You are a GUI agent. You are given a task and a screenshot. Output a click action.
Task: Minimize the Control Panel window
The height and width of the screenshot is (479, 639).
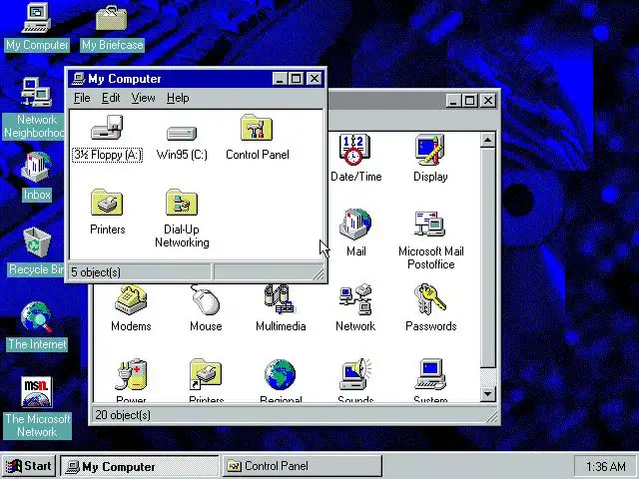point(453,100)
